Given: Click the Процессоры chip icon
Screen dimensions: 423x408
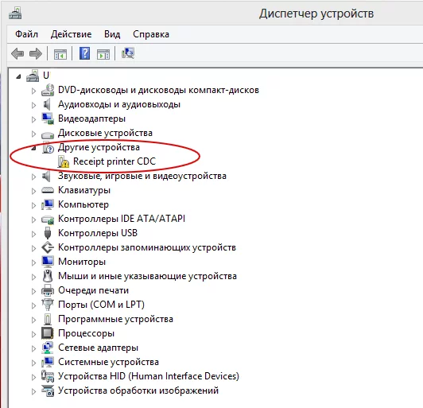Looking at the screenshot, I should coord(48,333).
